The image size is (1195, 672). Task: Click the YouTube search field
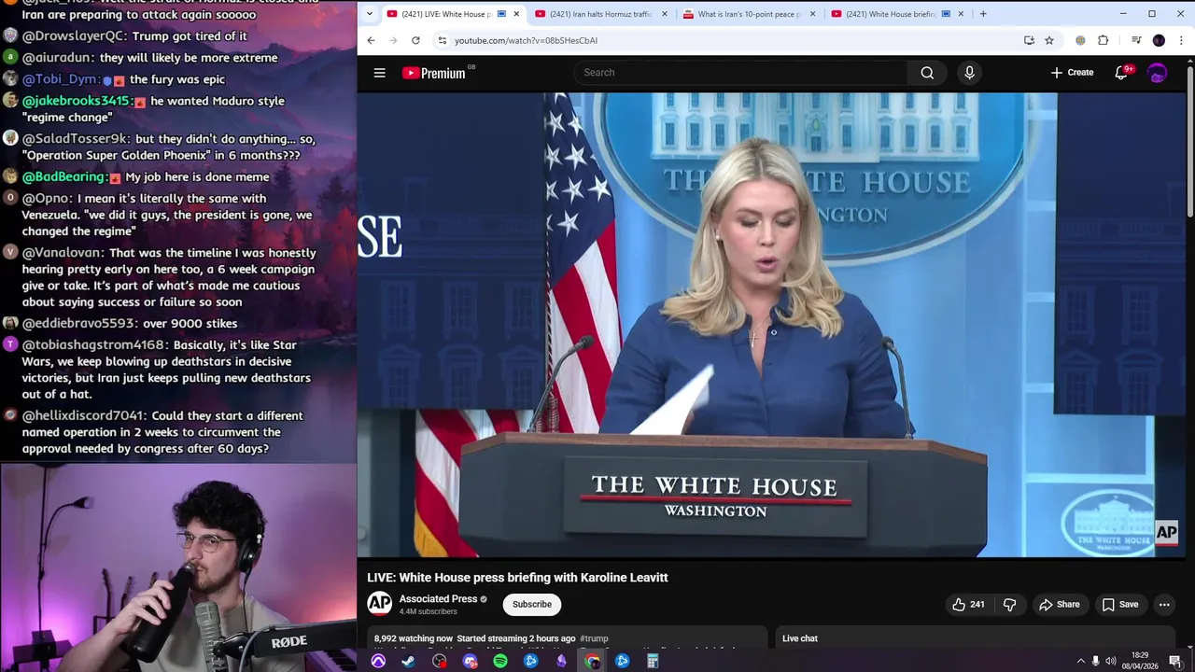coord(740,73)
